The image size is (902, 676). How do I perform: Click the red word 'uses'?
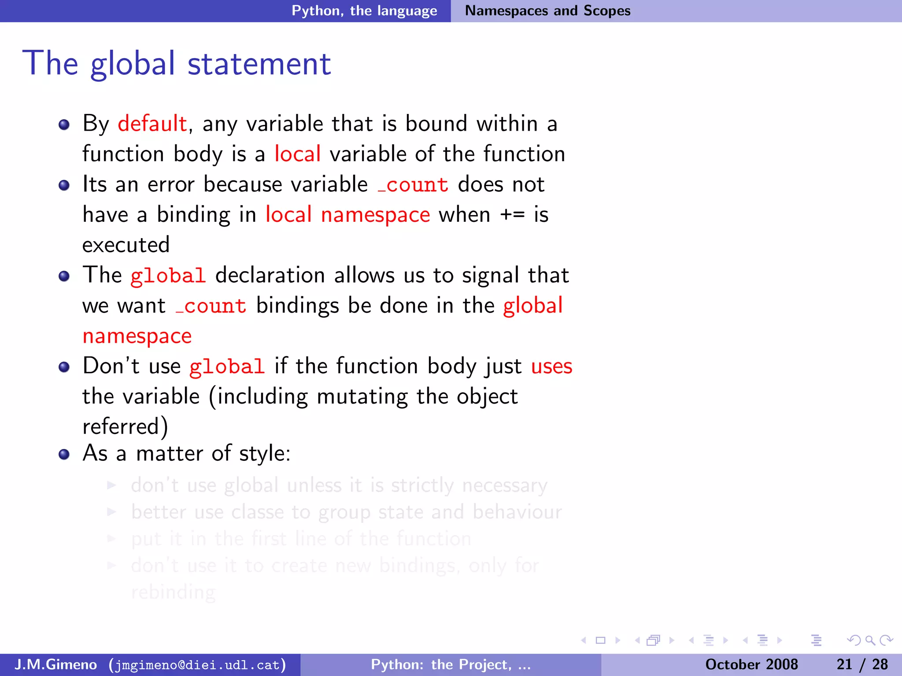click(551, 367)
